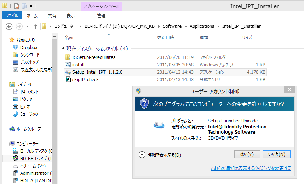Close the ユーザー アカウント制御 dialog
Viewport: 304px width, 184px height.
point(289,90)
